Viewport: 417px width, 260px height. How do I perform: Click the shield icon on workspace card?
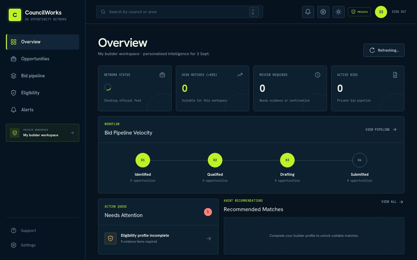[15, 133]
